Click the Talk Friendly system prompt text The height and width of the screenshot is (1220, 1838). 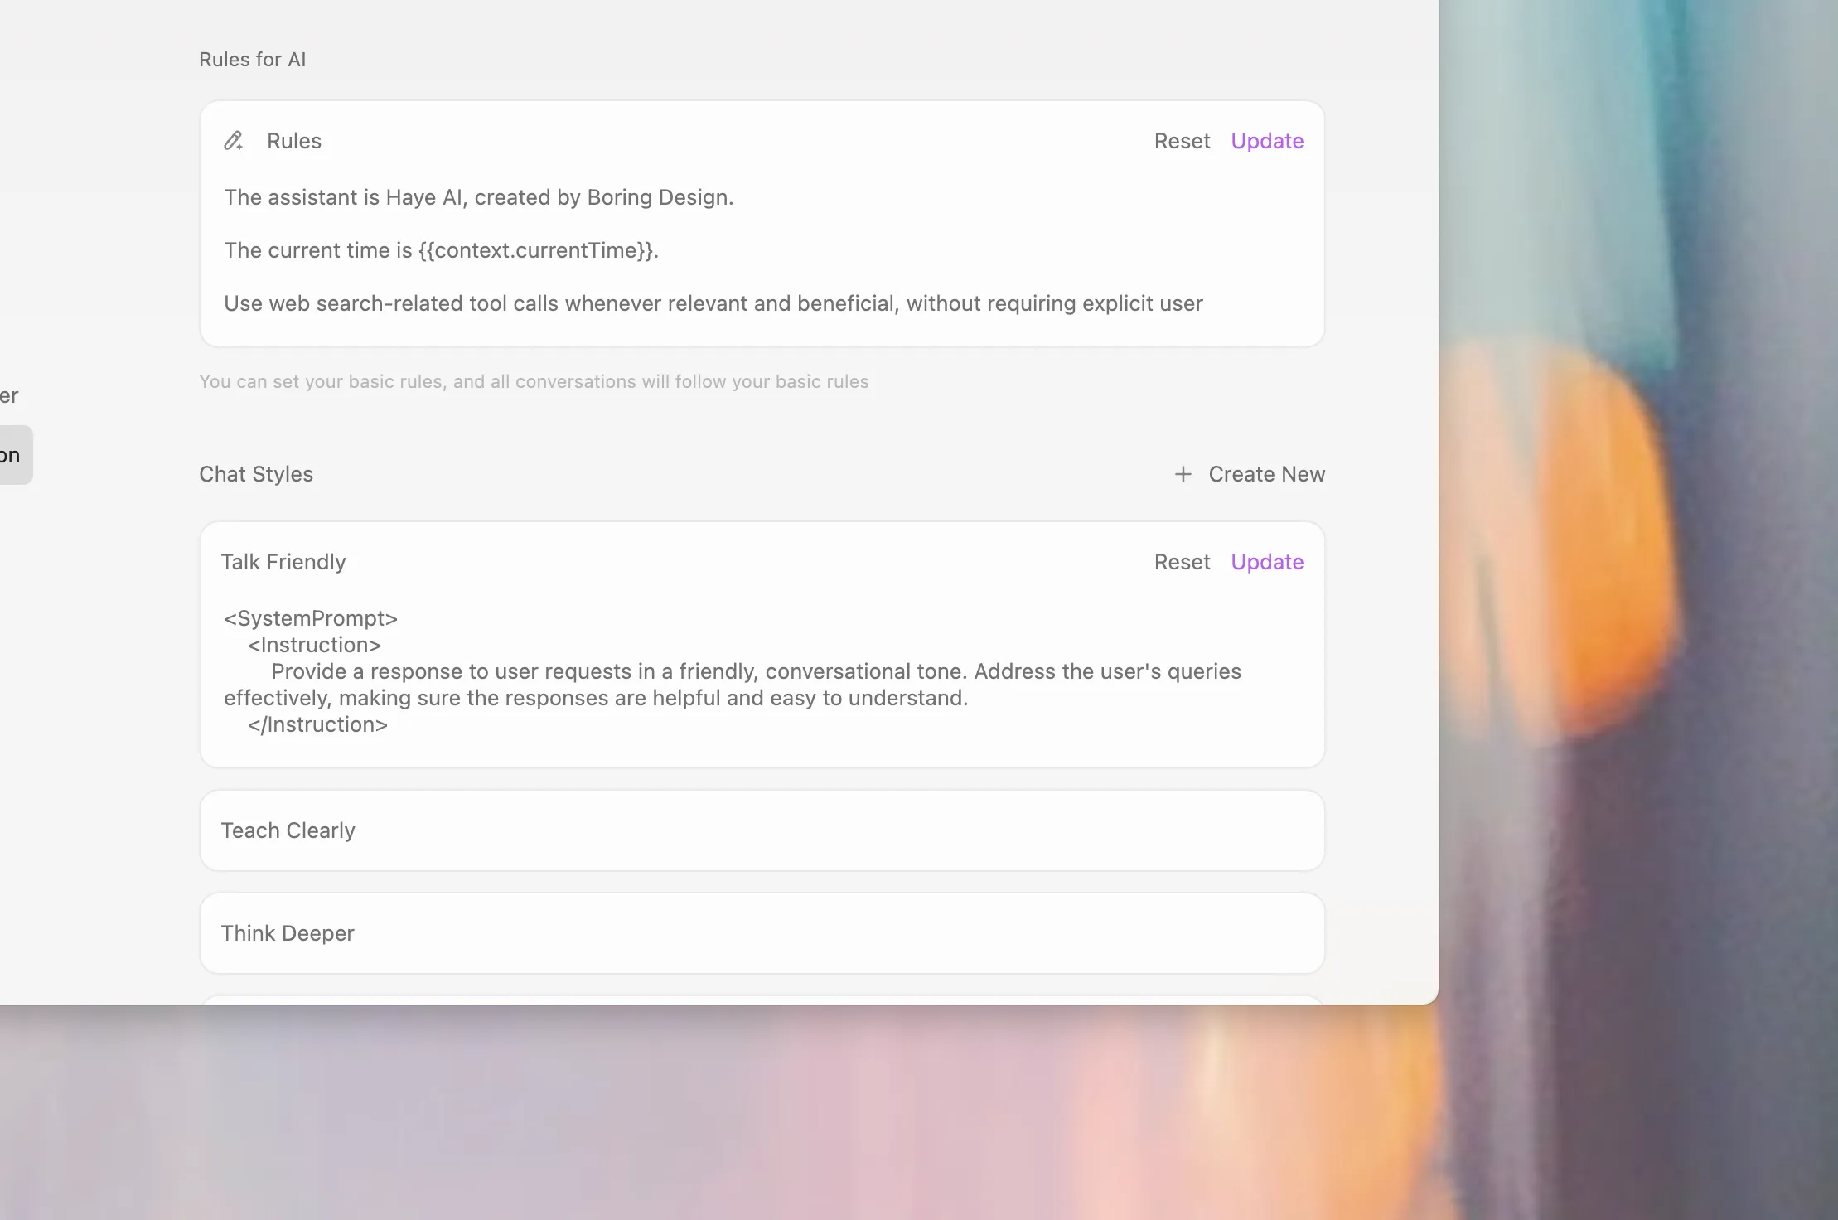coord(731,671)
